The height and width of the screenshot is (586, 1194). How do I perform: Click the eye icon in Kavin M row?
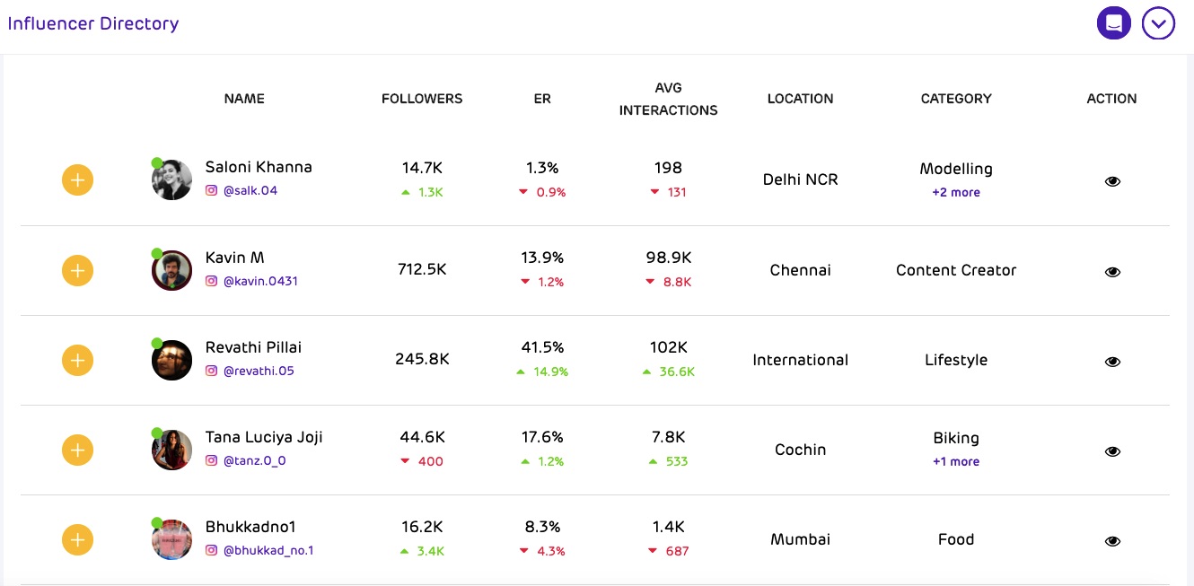1112,272
